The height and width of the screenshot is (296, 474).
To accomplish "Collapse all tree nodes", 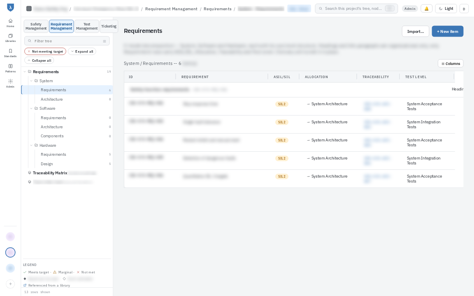I will tap(39, 60).
